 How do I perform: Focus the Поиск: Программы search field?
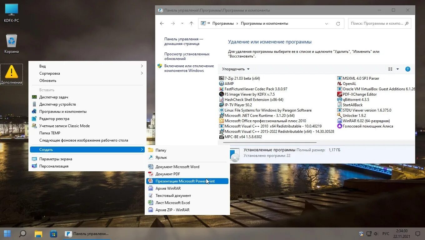pos(380,23)
